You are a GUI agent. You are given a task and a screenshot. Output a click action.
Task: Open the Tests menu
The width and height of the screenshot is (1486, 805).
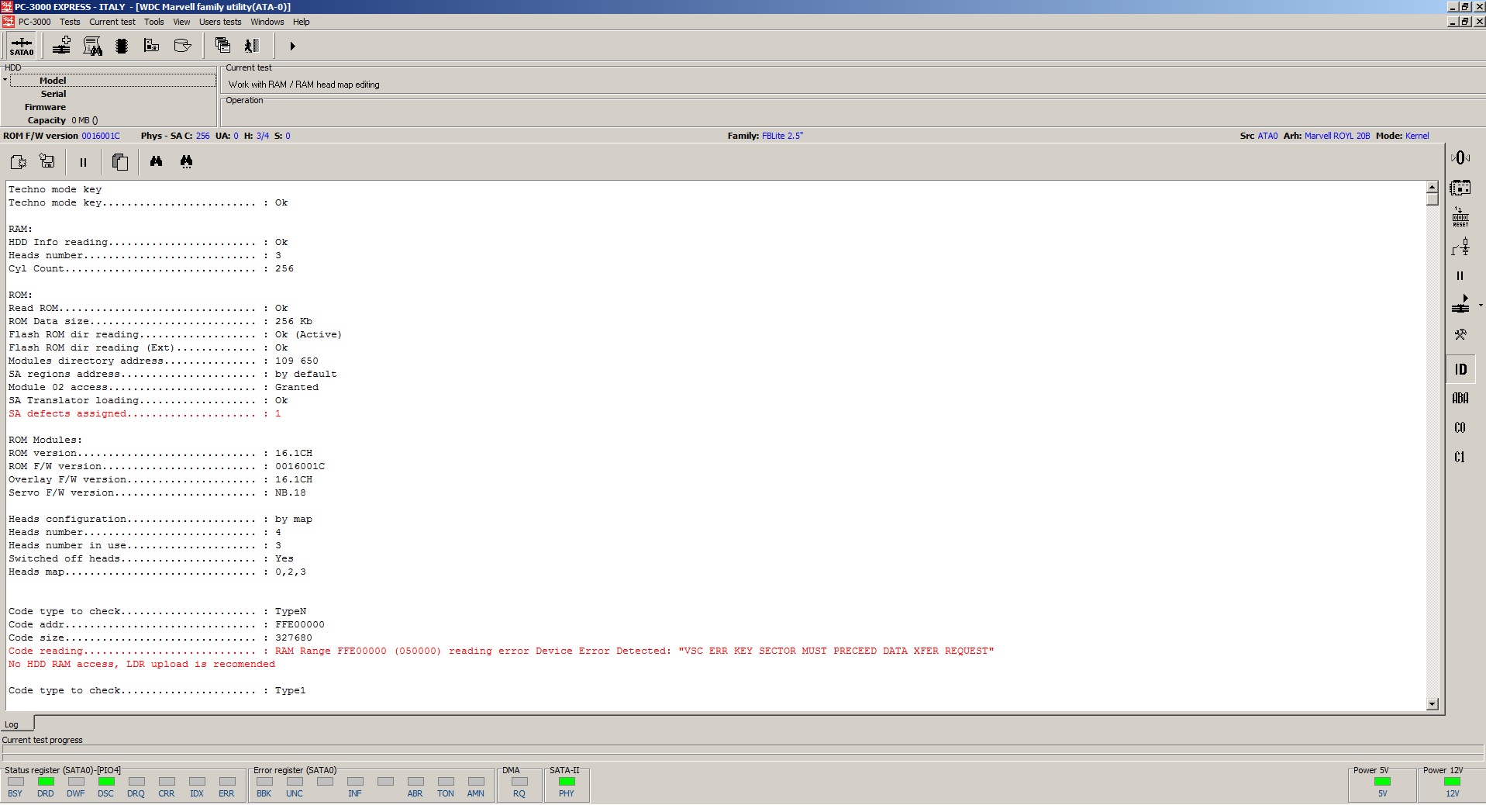[x=70, y=22]
